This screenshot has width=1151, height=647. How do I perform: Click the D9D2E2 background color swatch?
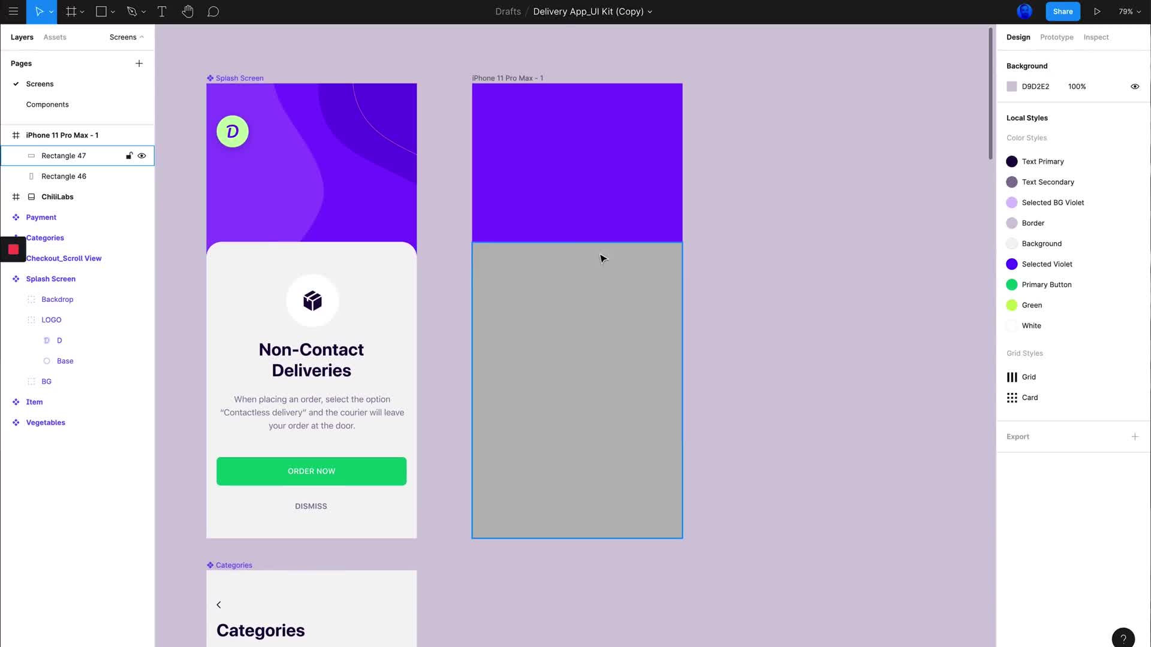(x=1012, y=86)
